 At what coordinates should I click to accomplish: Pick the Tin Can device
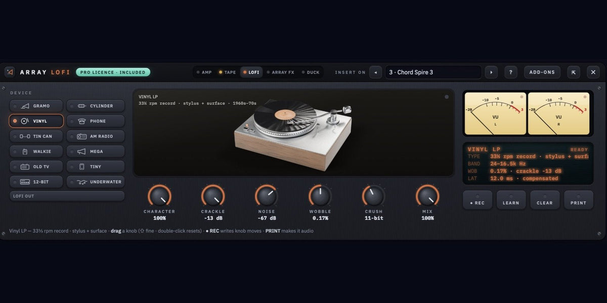click(36, 136)
